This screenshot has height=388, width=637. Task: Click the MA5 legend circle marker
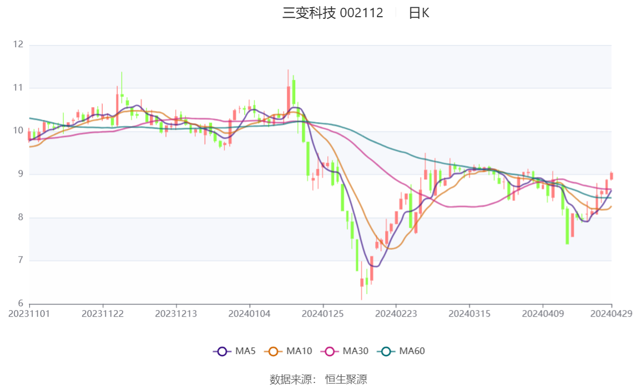223,351
